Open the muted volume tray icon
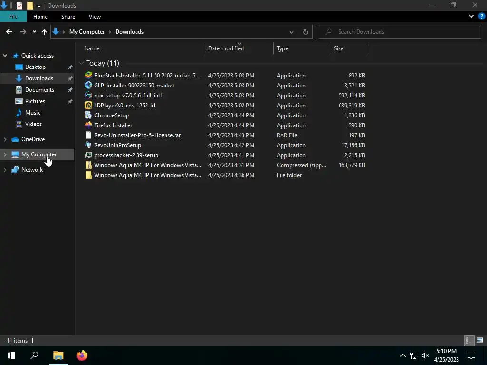The width and height of the screenshot is (487, 365). [x=425, y=355]
